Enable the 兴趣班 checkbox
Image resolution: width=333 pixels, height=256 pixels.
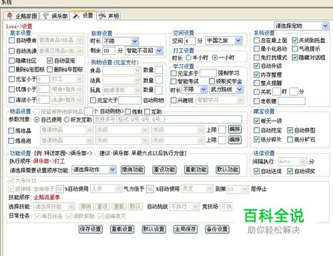174,100
